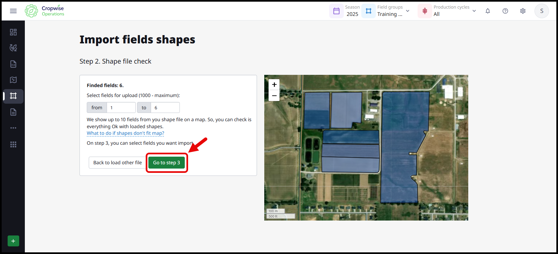Open the apps grid sidebar menu

[13, 144]
